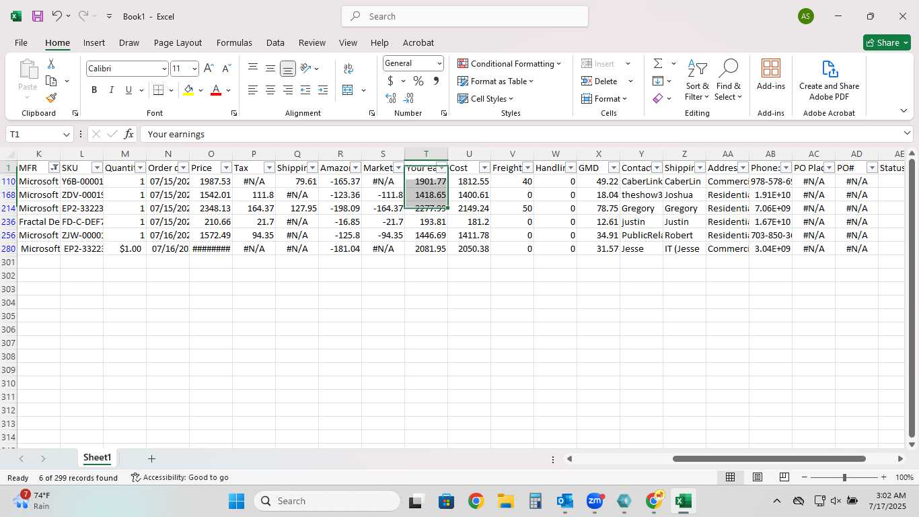Click the Wrap Text icon
Image resolution: width=919 pixels, height=517 pixels.
point(348,69)
